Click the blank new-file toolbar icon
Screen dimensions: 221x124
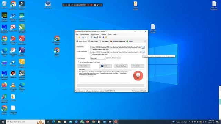click(77, 37)
